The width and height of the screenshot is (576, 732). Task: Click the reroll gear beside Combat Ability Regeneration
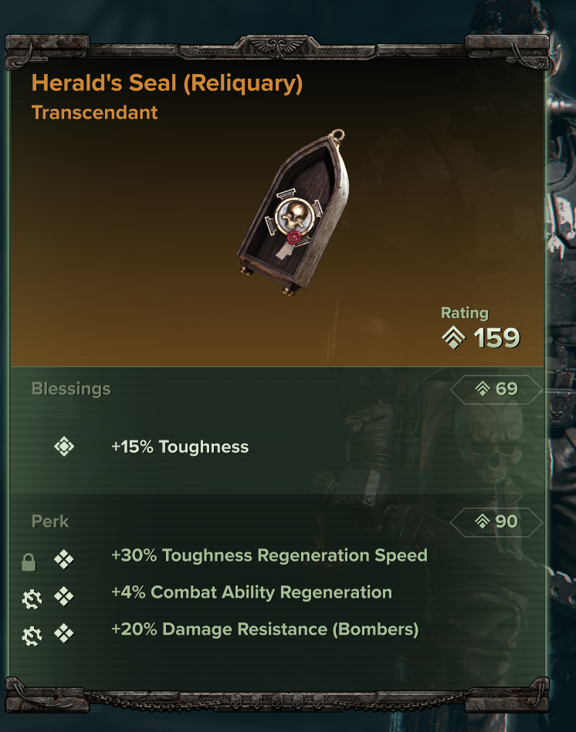coord(32,598)
